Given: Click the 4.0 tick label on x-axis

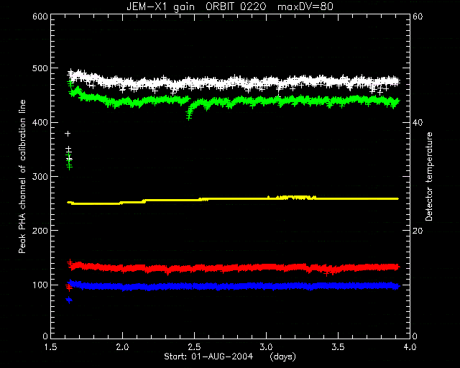Looking at the screenshot, I should [x=410, y=347].
